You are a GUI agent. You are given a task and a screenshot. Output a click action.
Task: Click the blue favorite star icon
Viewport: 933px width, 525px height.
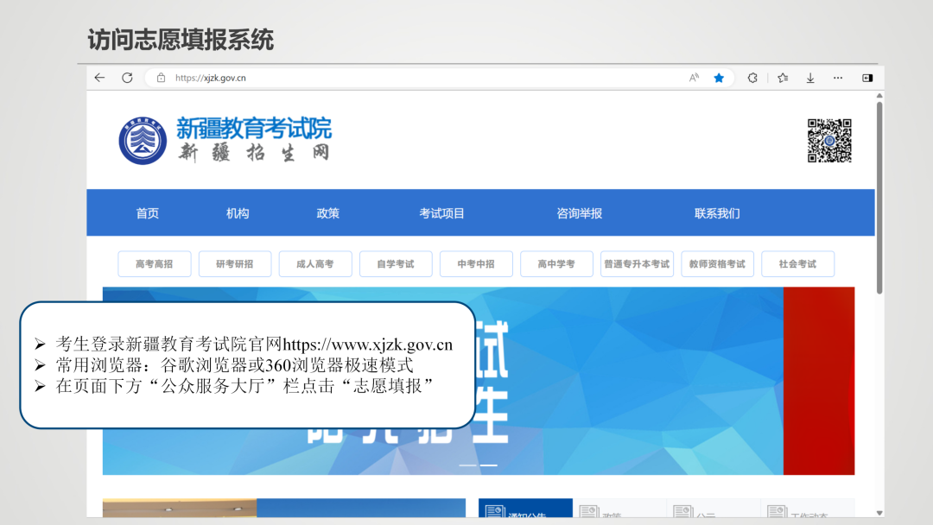pos(719,78)
